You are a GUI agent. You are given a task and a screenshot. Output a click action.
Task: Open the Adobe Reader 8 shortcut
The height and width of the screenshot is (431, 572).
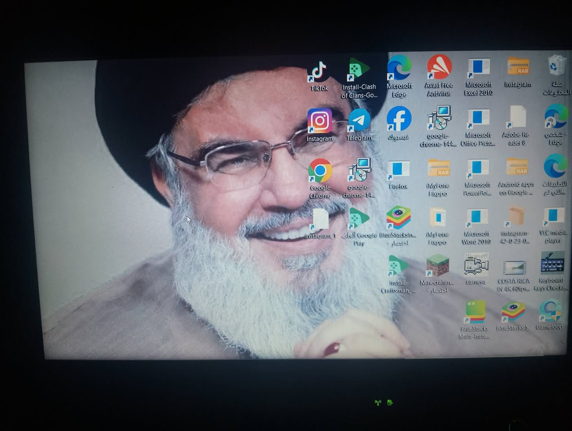coord(516,118)
